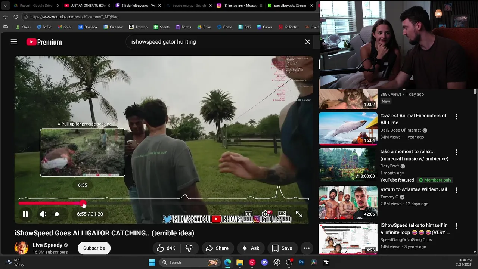Open options for 'Craziest Animal Encounters' video
The image size is (478, 269).
(456, 117)
